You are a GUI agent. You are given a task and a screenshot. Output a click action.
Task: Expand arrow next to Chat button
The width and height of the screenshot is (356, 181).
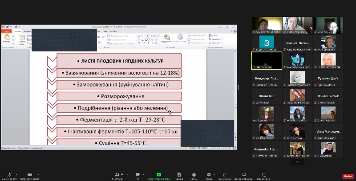143,175
